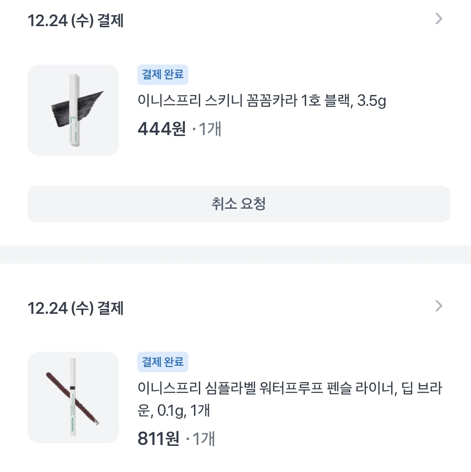Tap 결제 완료 badge on pencil liner order
This screenshot has height=472, width=471.
(163, 361)
